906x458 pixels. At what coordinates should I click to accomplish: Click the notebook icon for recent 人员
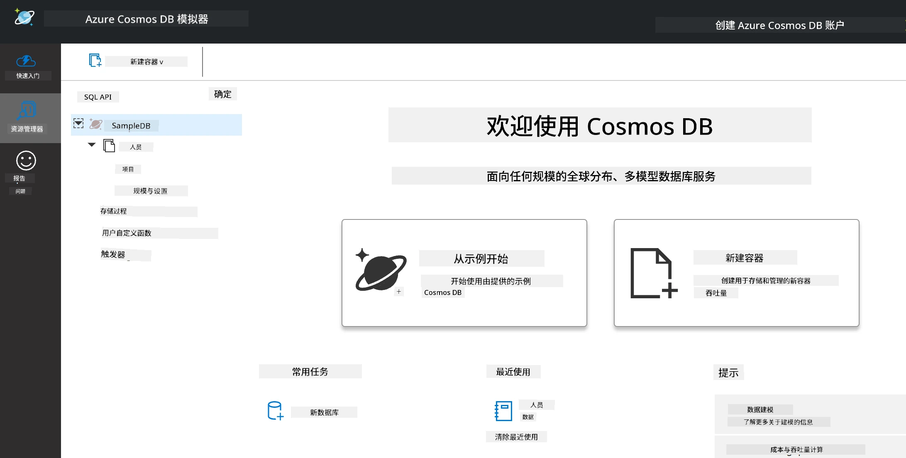(x=503, y=411)
